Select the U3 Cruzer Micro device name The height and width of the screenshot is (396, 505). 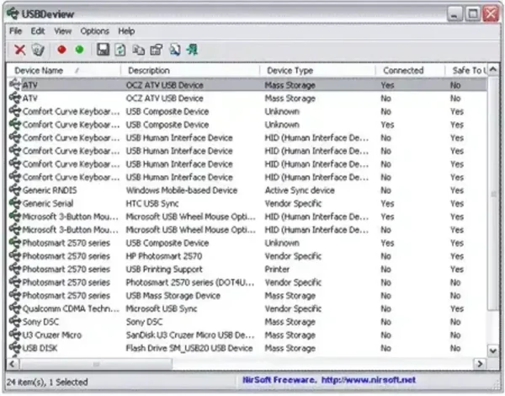point(52,335)
